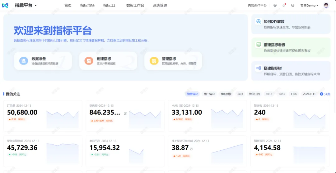336x173 pixels.
Task: Click the 846.235... sales value
Action: [105, 112]
